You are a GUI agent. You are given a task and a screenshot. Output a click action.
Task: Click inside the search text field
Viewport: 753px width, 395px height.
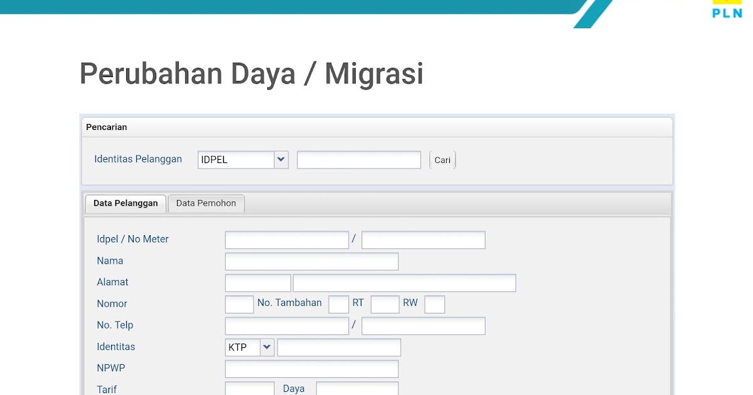(358, 159)
